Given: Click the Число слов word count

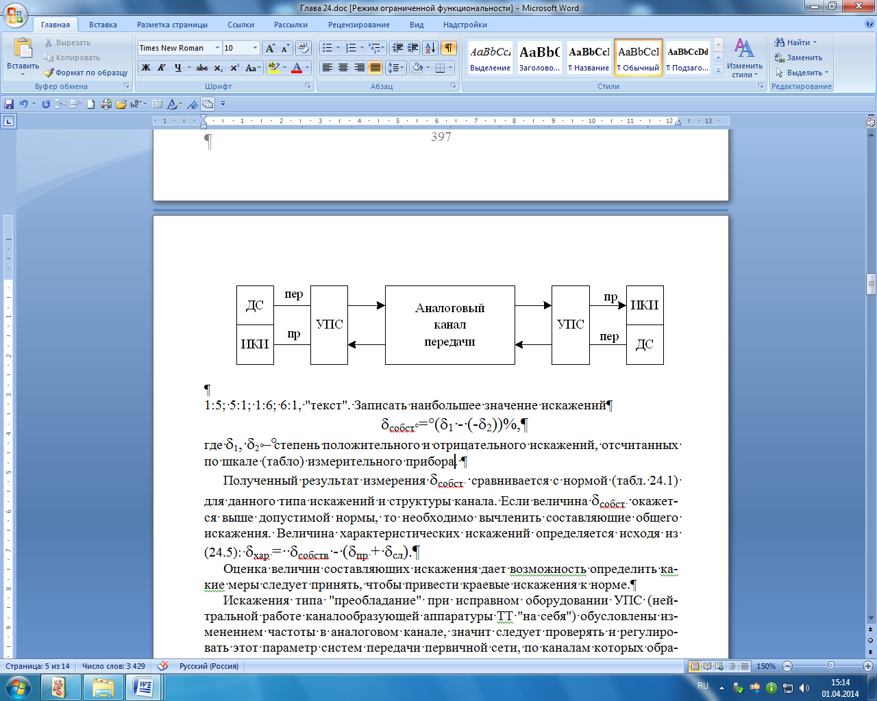Looking at the screenshot, I should [114, 666].
